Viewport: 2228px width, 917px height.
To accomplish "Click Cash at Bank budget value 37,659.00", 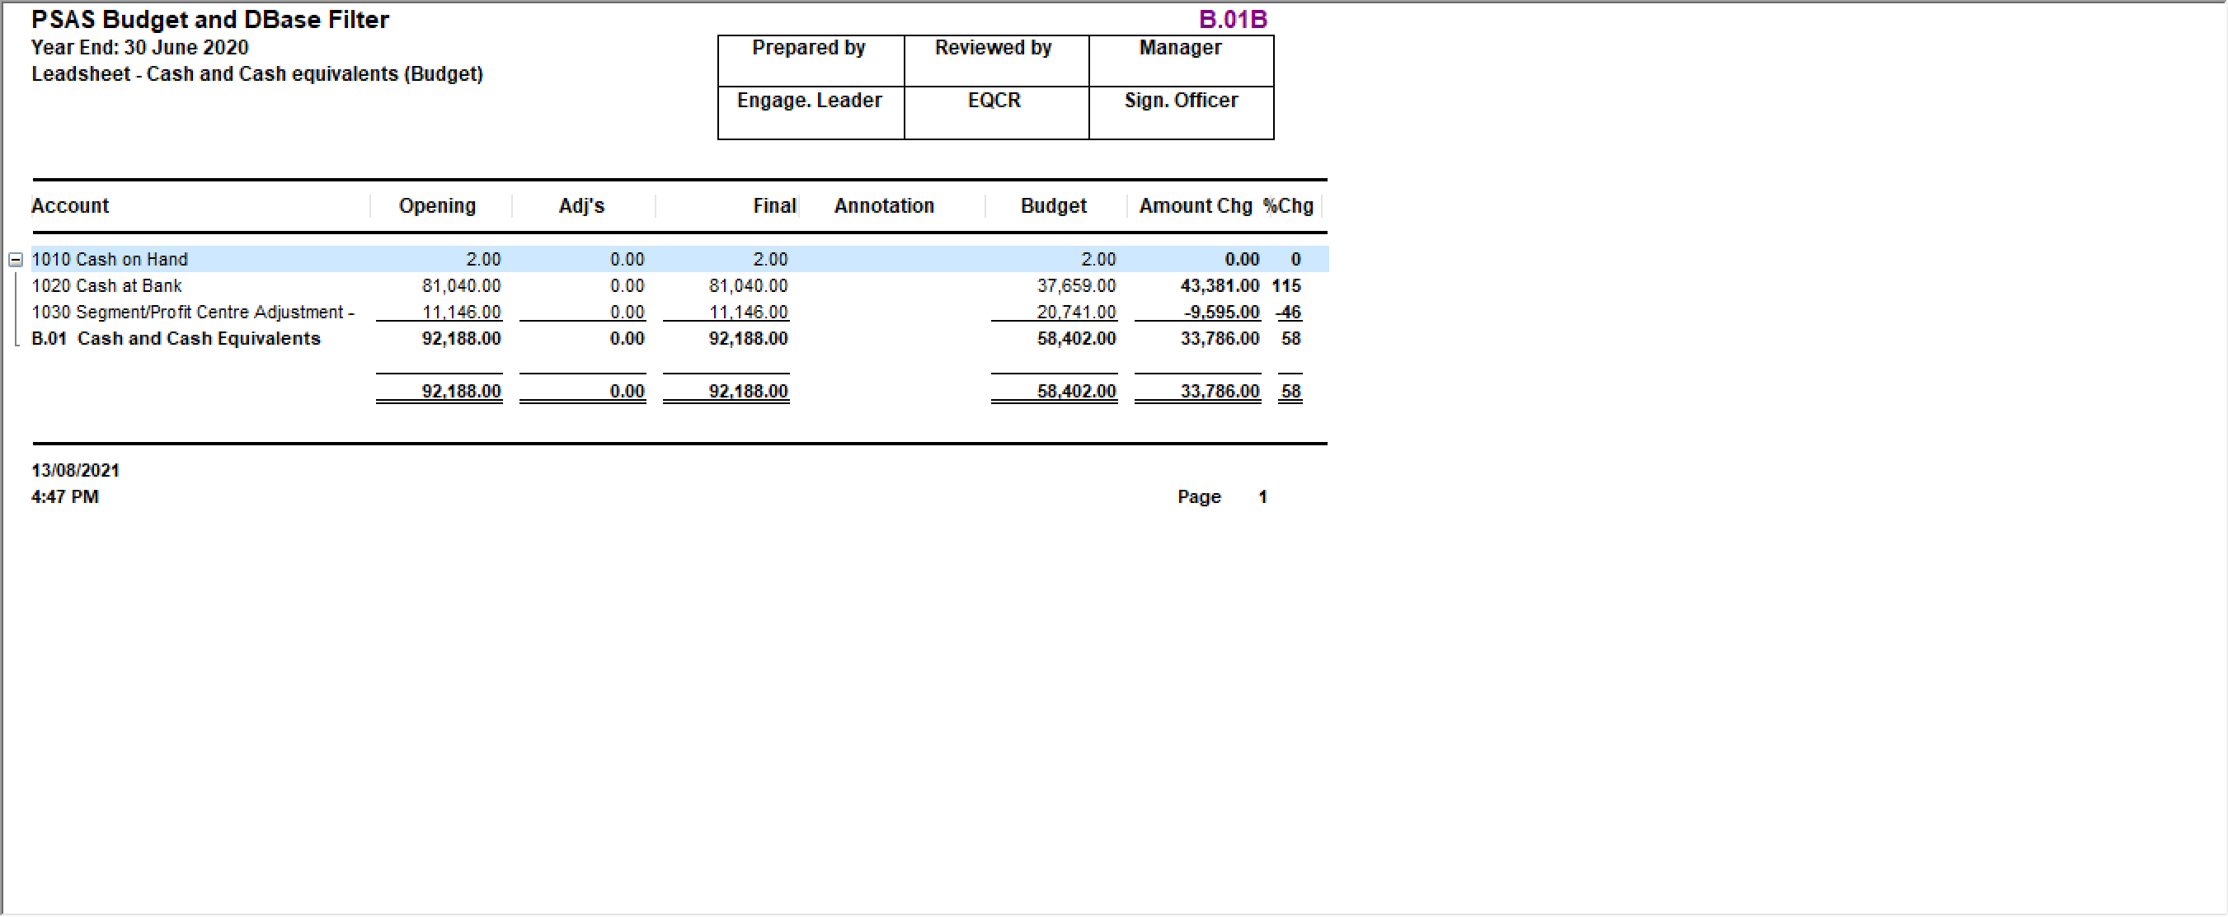I will pos(1076,285).
